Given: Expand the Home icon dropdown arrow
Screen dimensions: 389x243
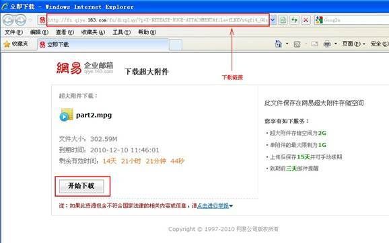Looking at the screenshot, I should tap(287, 44).
